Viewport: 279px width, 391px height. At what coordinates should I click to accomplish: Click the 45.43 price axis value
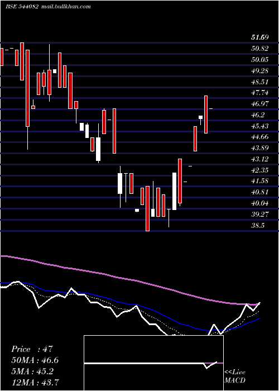click(x=260, y=126)
